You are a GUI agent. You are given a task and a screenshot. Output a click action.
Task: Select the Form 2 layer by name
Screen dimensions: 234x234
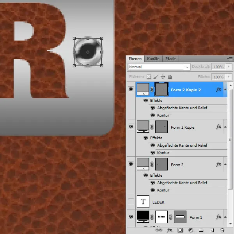177,165
